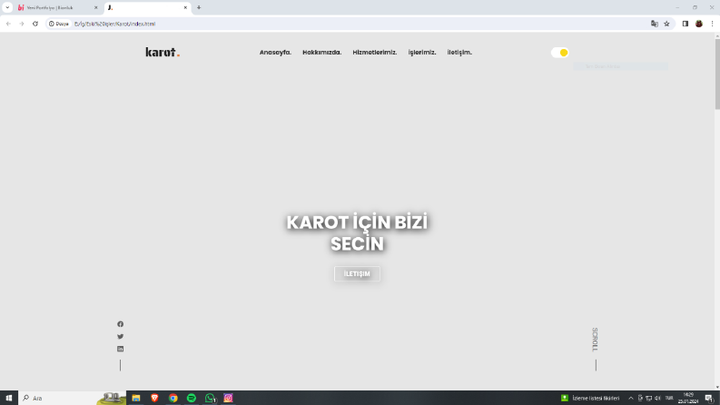Close the Bionluk browser tab
Screen dimensions: 720x405
96,8
